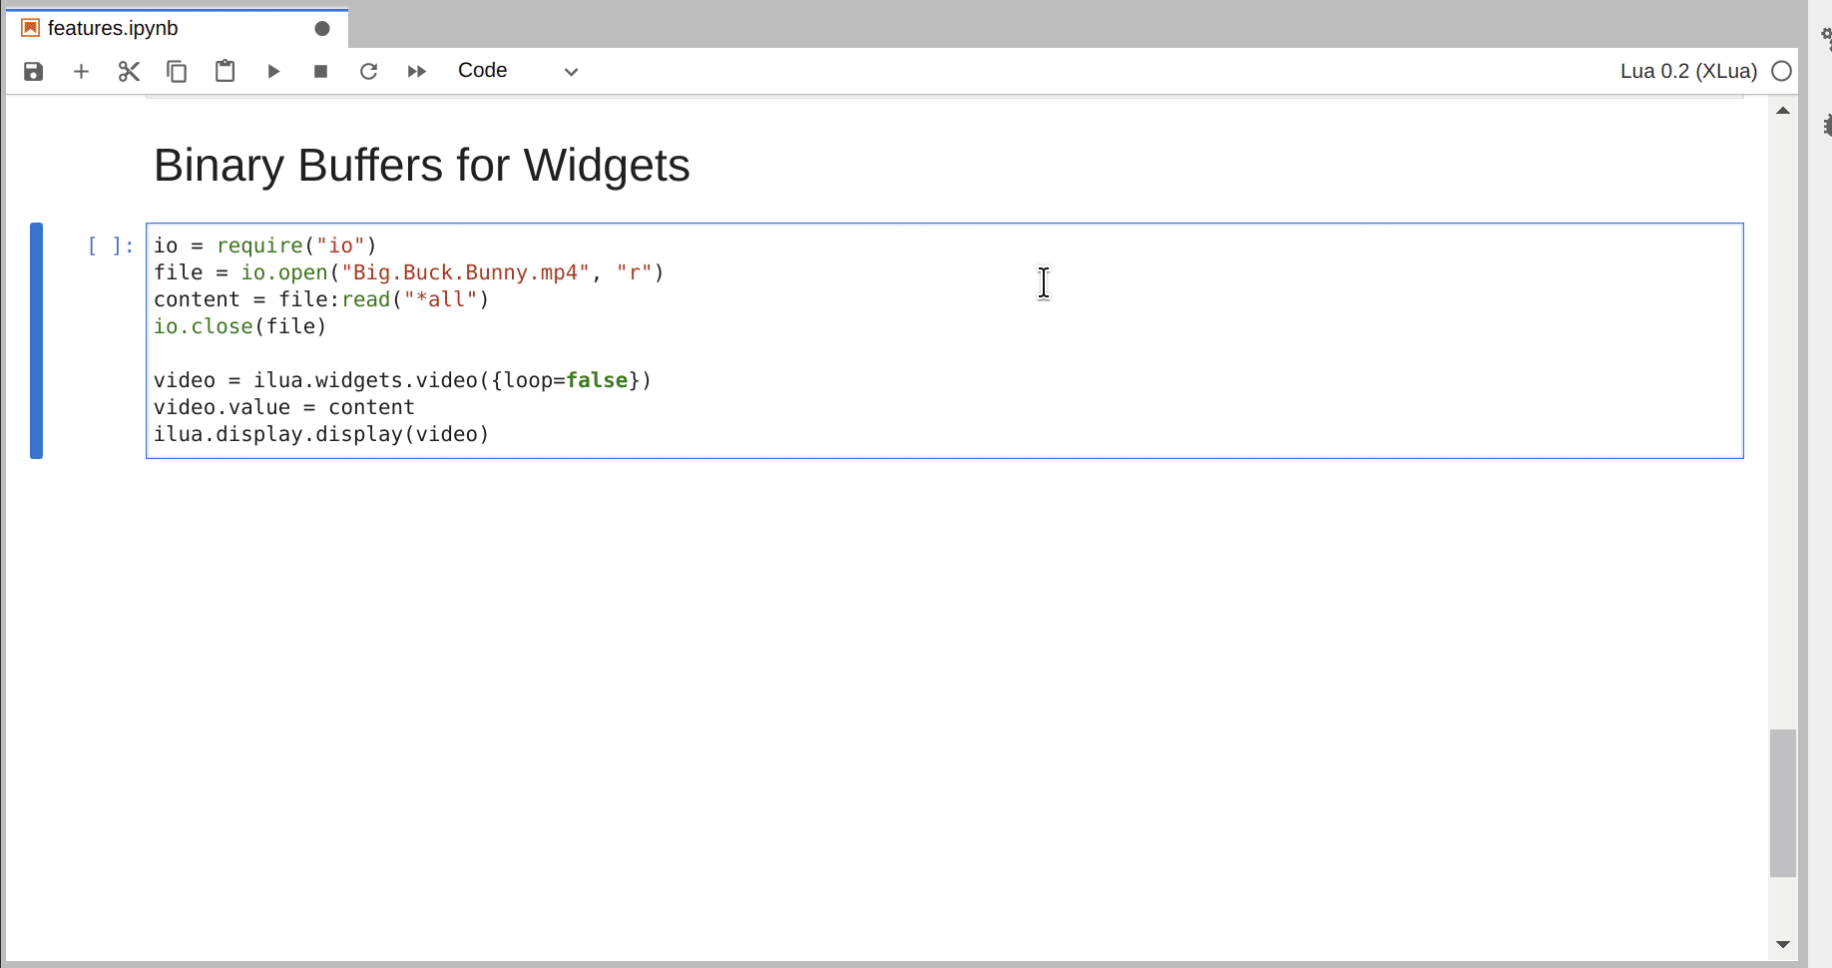Cut the selected cell with the scissors icon
The height and width of the screenshot is (968, 1832).
point(129,71)
